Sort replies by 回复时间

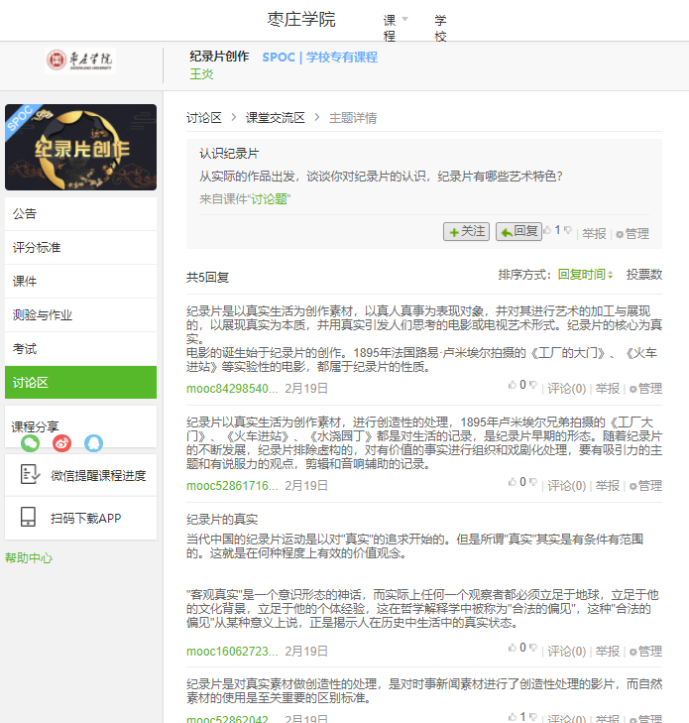tap(585, 275)
